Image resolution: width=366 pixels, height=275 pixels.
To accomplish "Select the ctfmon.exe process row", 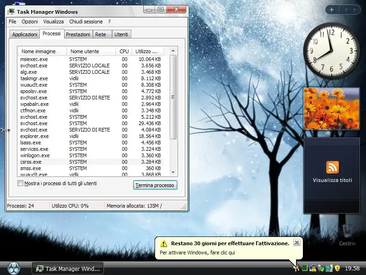I will pyautogui.click(x=91, y=110).
